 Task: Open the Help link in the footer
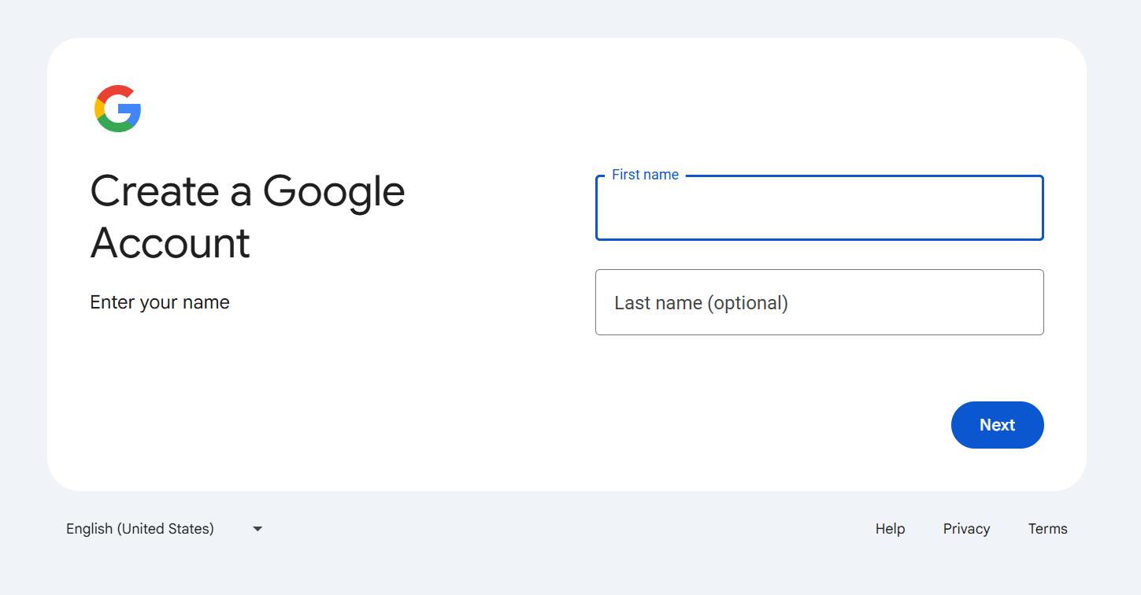coord(890,529)
